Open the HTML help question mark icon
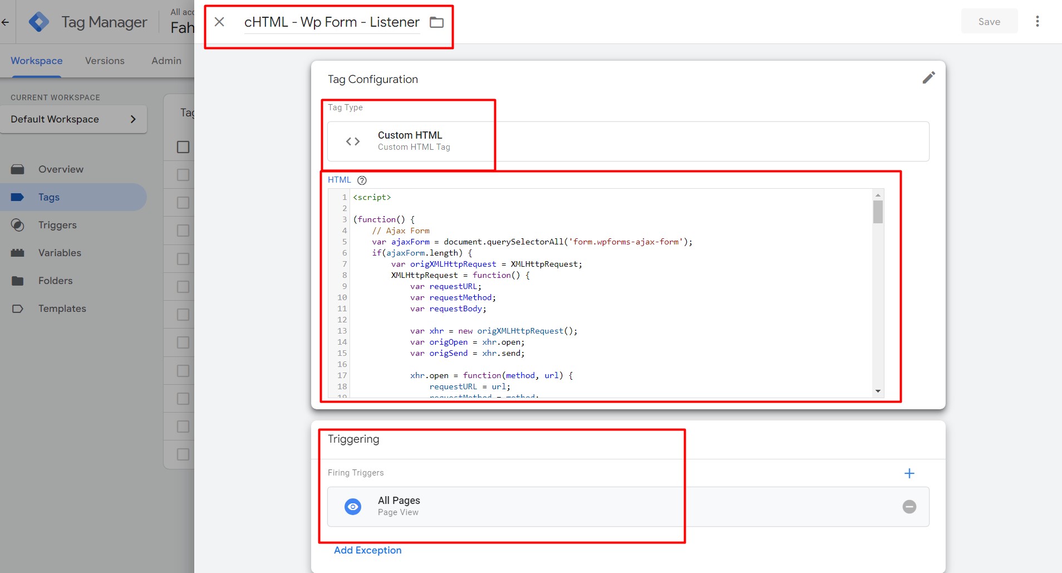The width and height of the screenshot is (1062, 573). [362, 180]
